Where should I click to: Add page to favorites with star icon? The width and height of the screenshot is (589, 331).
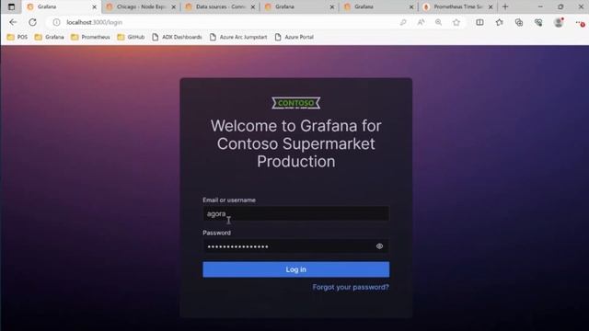point(456,22)
